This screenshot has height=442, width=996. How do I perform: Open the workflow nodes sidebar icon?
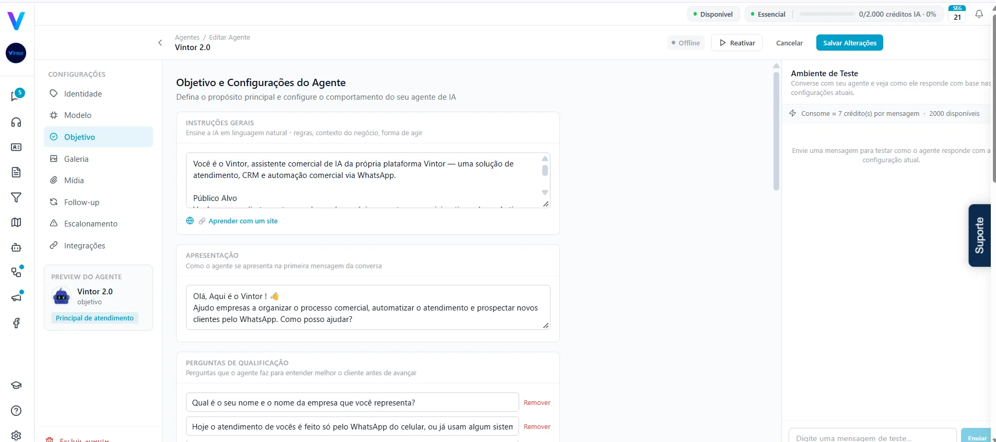pos(17,272)
